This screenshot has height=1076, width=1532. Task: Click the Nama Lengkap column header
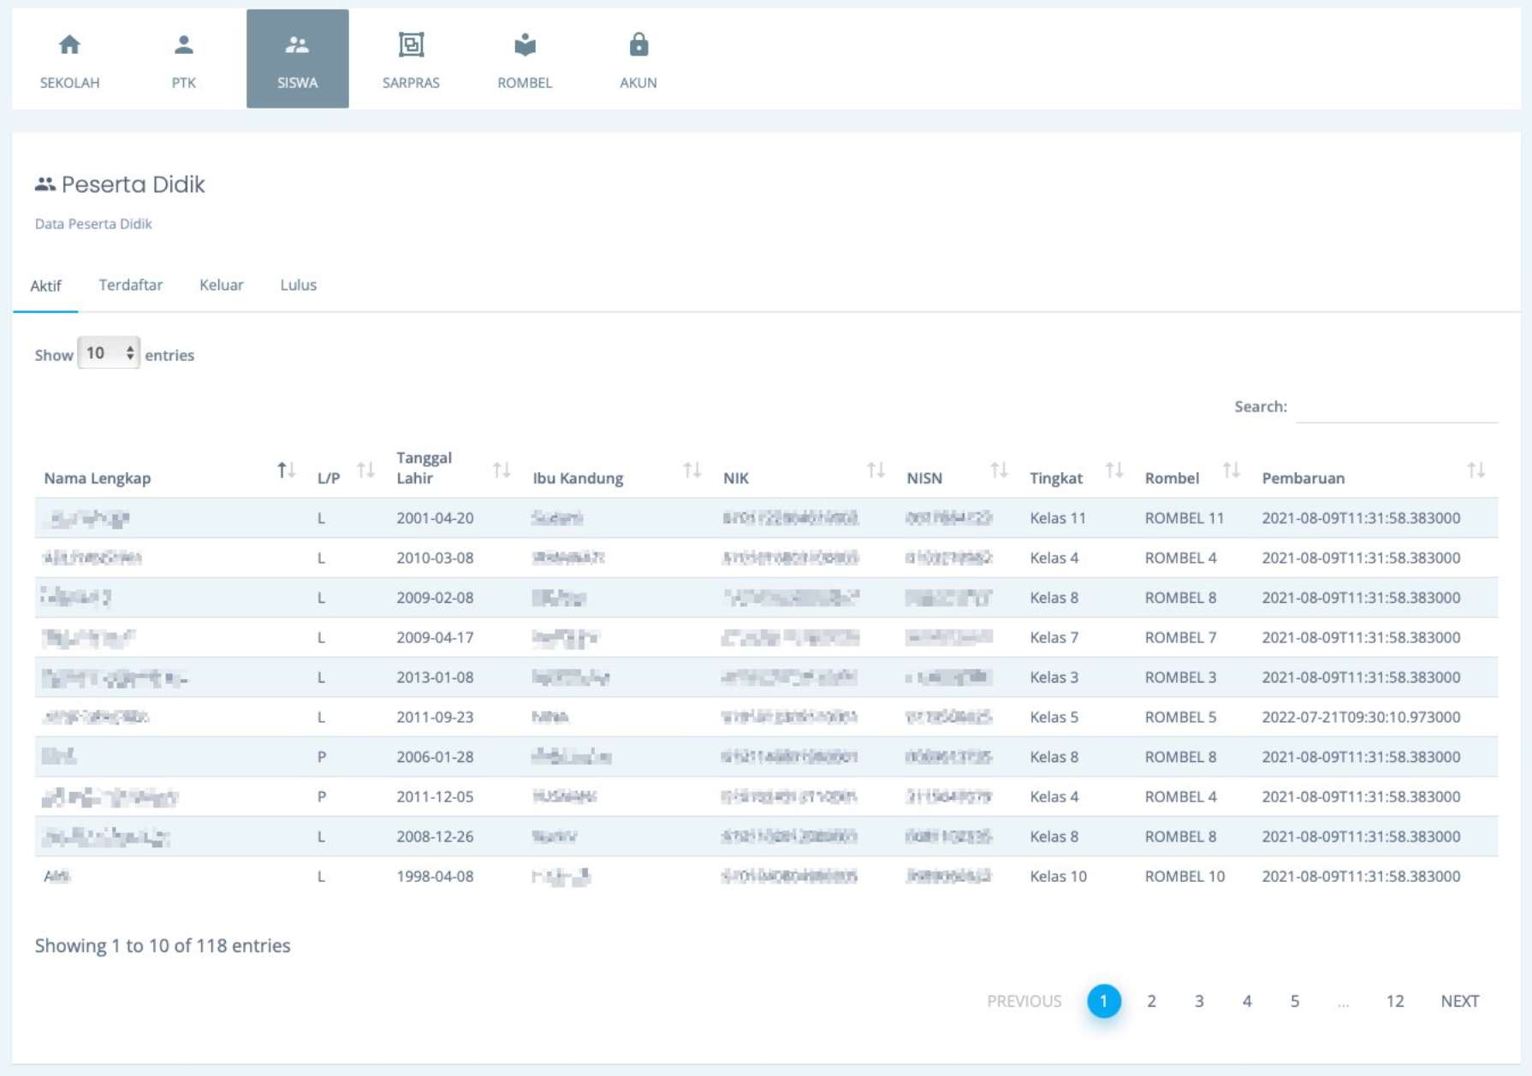98,478
